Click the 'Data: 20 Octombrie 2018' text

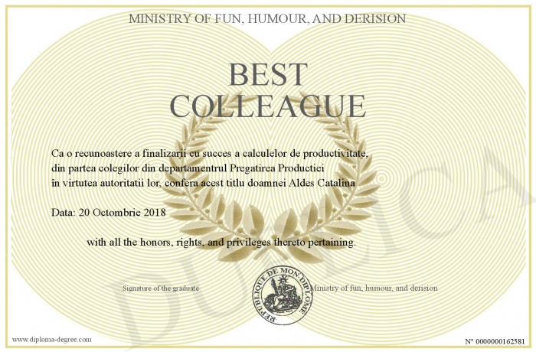pyautogui.click(x=109, y=212)
